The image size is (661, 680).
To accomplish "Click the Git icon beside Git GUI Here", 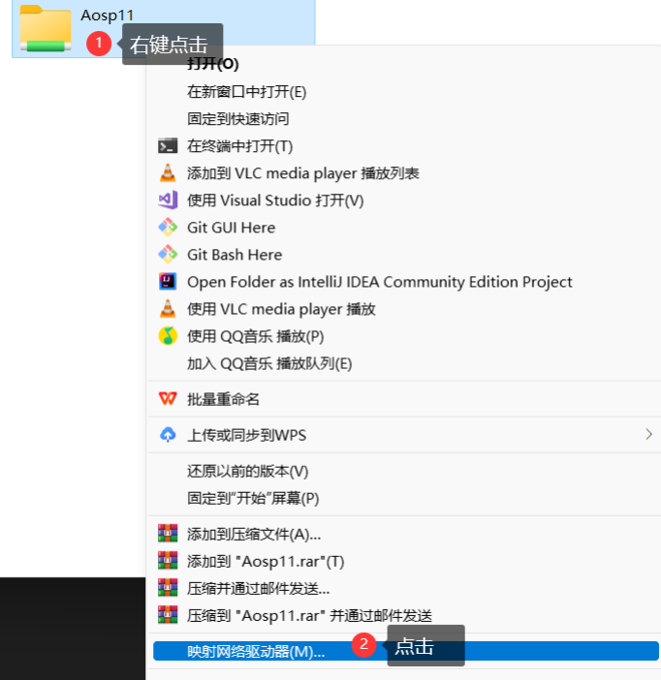I will [x=168, y=228].
